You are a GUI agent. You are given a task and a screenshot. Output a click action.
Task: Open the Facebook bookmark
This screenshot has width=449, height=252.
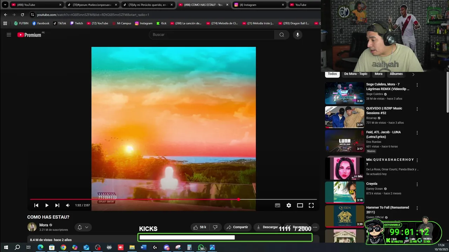(41, 23)
